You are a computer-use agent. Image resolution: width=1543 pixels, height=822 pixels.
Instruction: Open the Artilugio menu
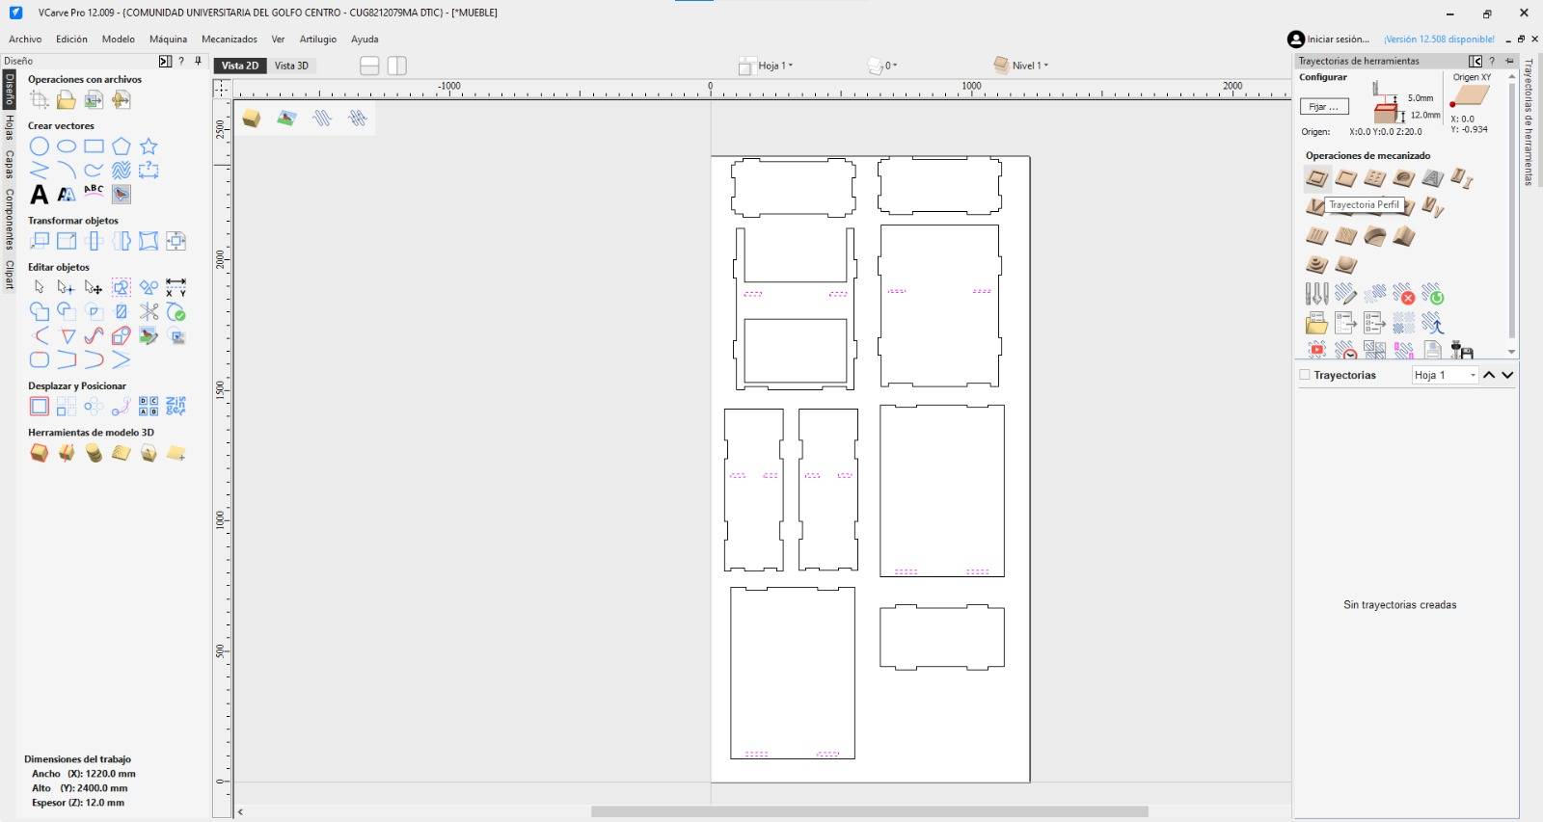click(318, 40)
